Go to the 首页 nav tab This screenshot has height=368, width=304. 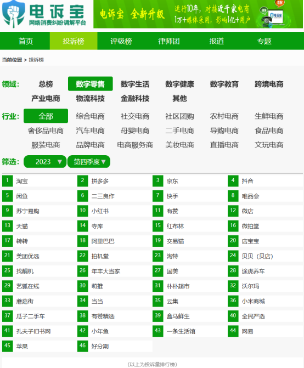(x=26, y=41)
